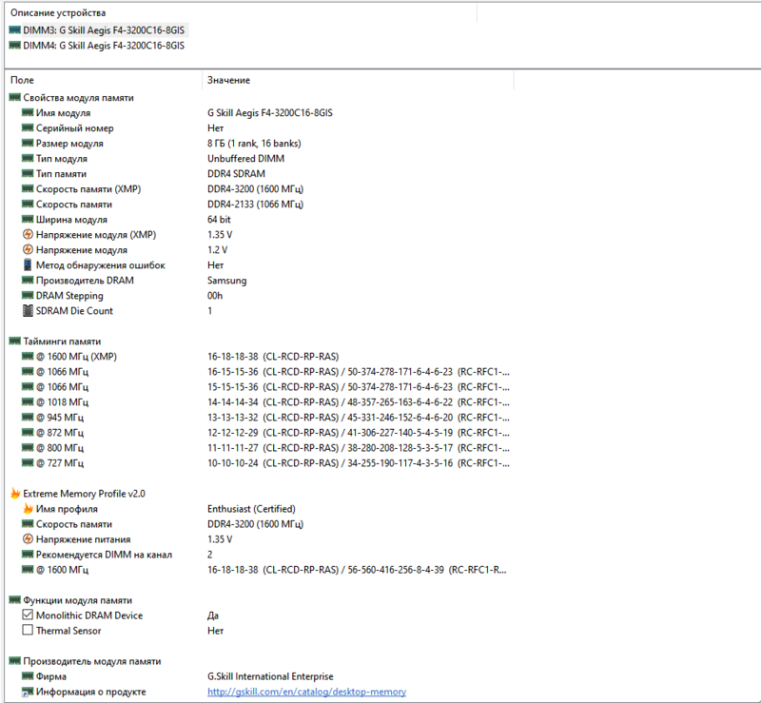Click the icon beside Серийный номер
The height and width of the screenshot is (703, 761).
point(28,128)
